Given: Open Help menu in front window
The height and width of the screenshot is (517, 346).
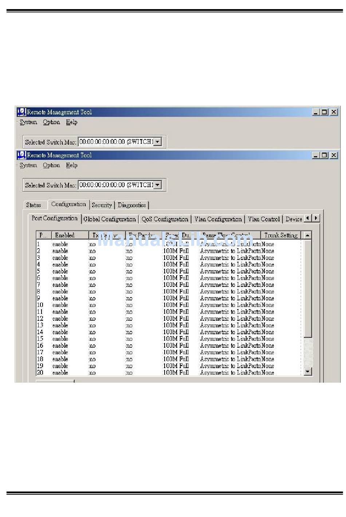Looking at the screenshot, I should [72, 165].
